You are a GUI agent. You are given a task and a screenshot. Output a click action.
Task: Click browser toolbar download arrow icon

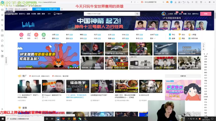coord(175,2)
